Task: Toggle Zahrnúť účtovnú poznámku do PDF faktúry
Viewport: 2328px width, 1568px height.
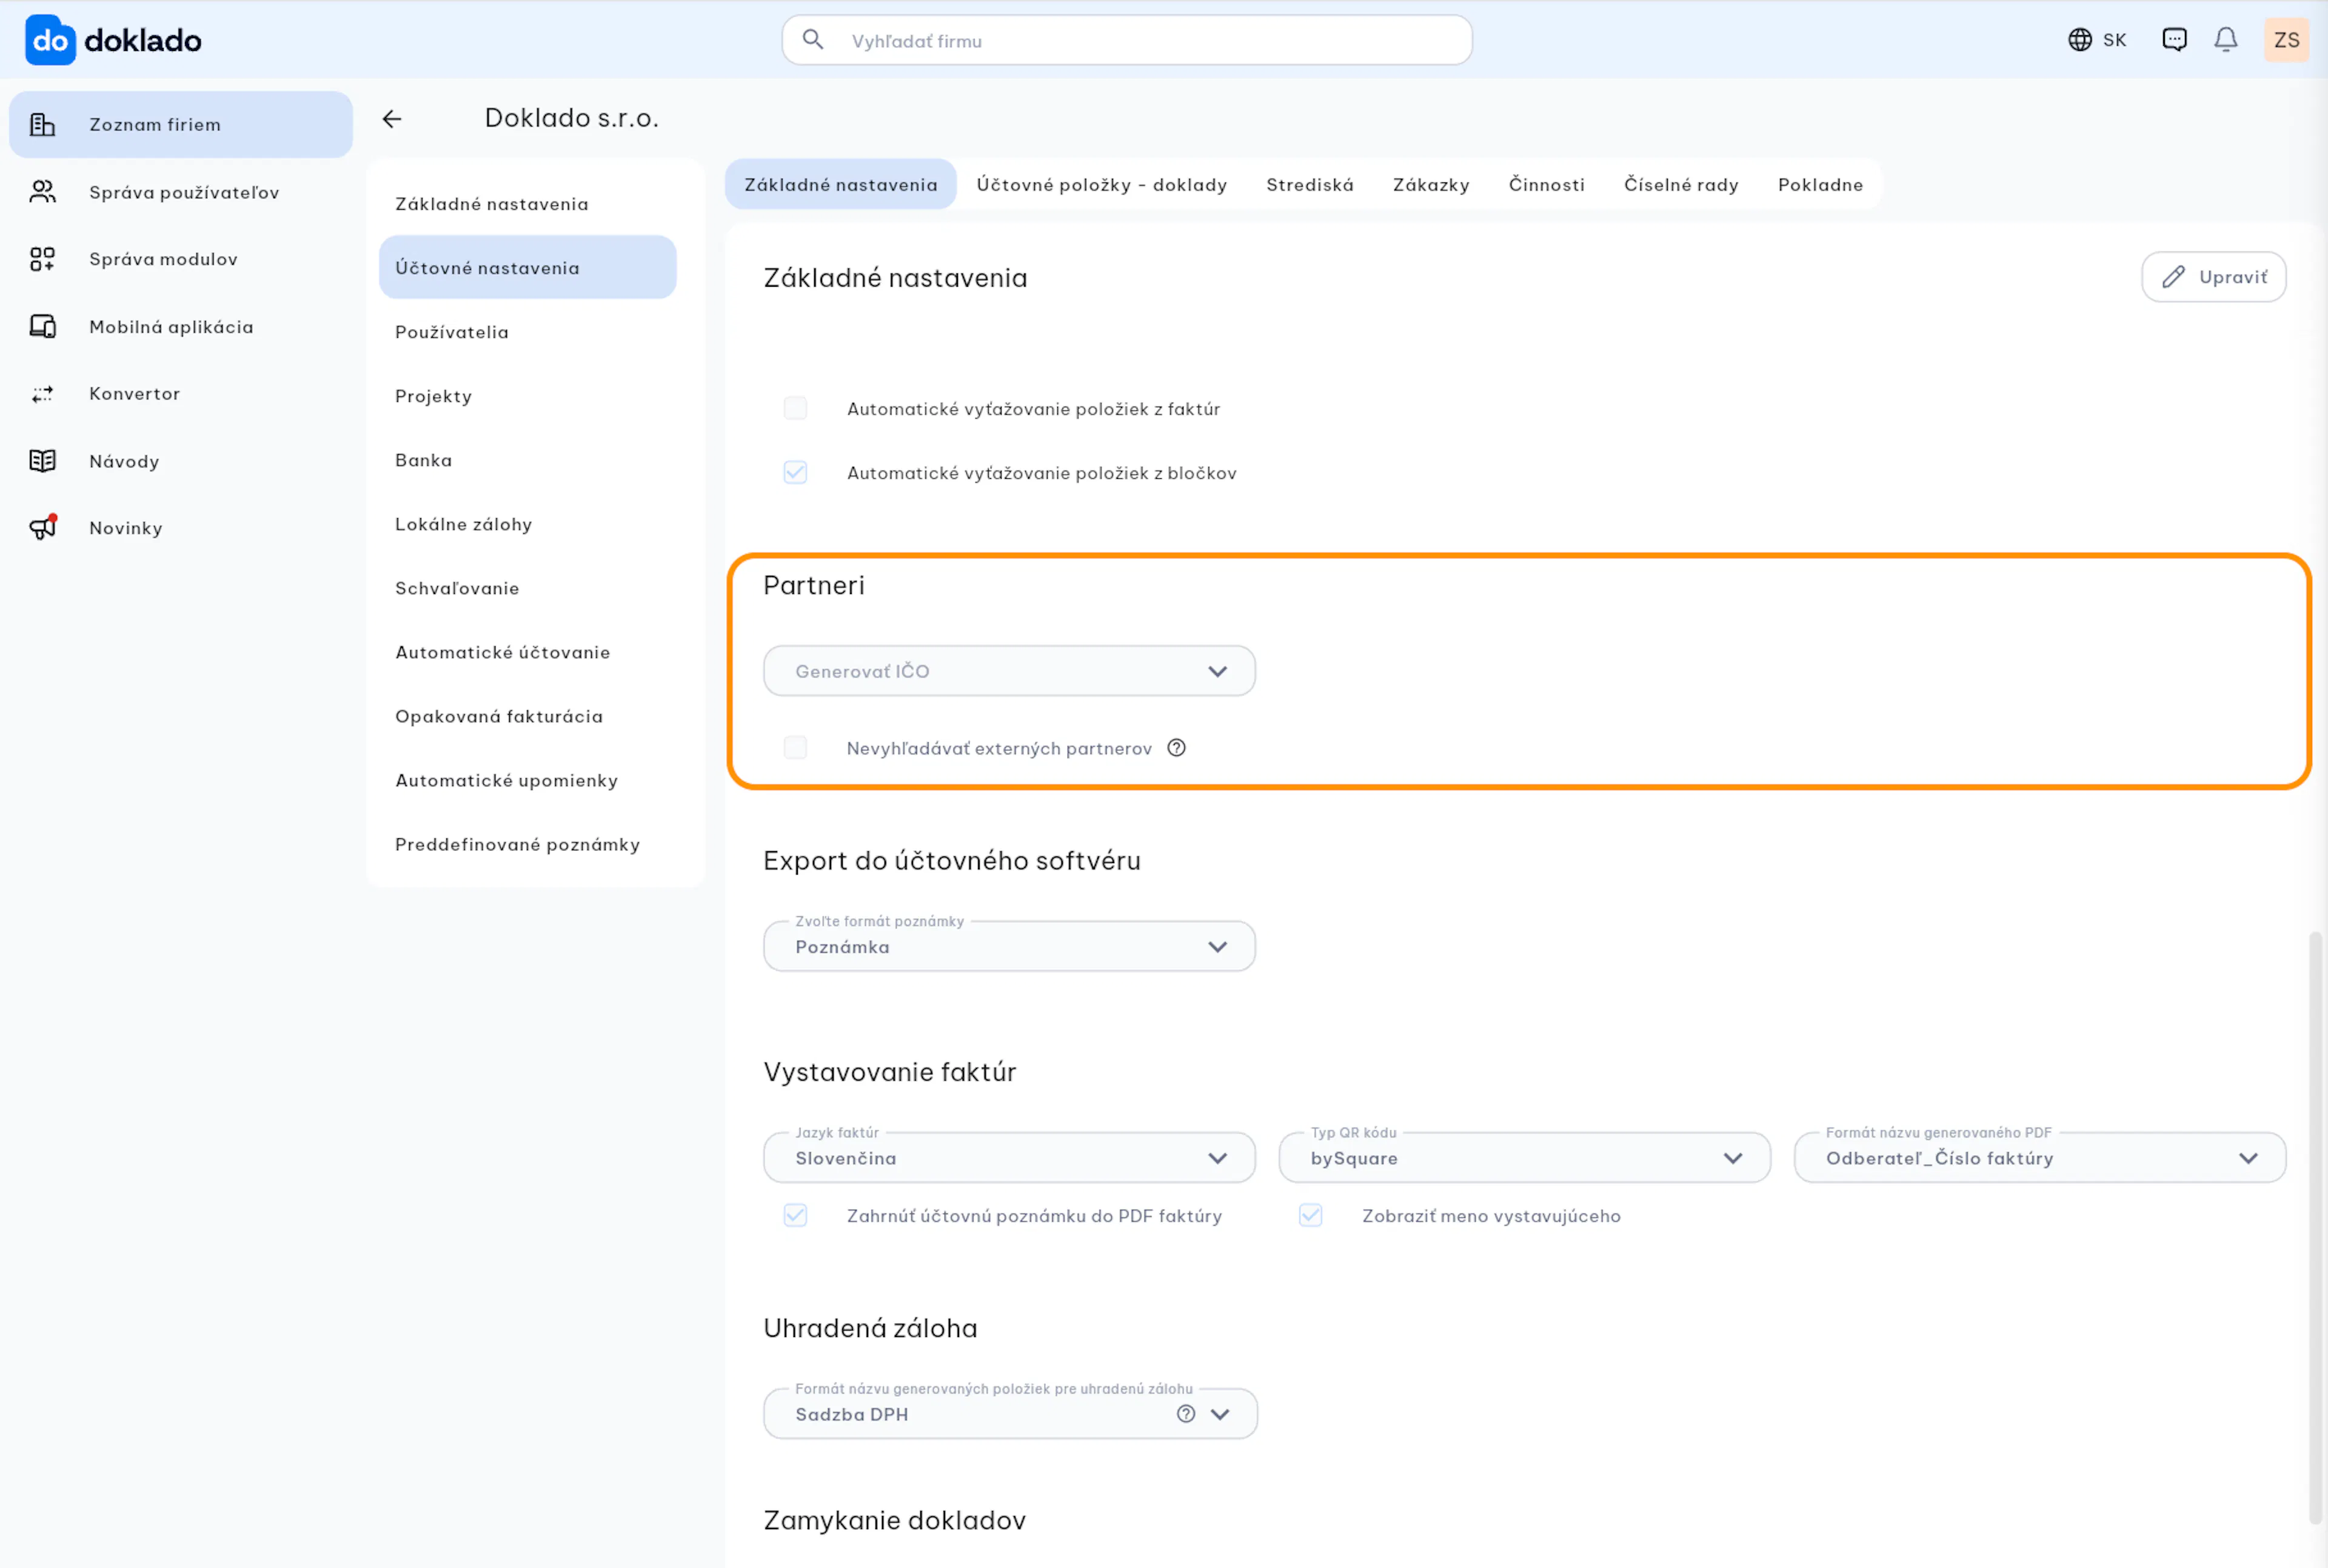Action: (x=795, y=1215)
